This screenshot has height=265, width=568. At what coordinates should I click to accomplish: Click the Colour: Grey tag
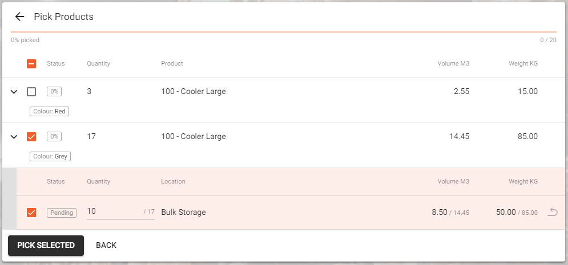click(x=50, y=157)
